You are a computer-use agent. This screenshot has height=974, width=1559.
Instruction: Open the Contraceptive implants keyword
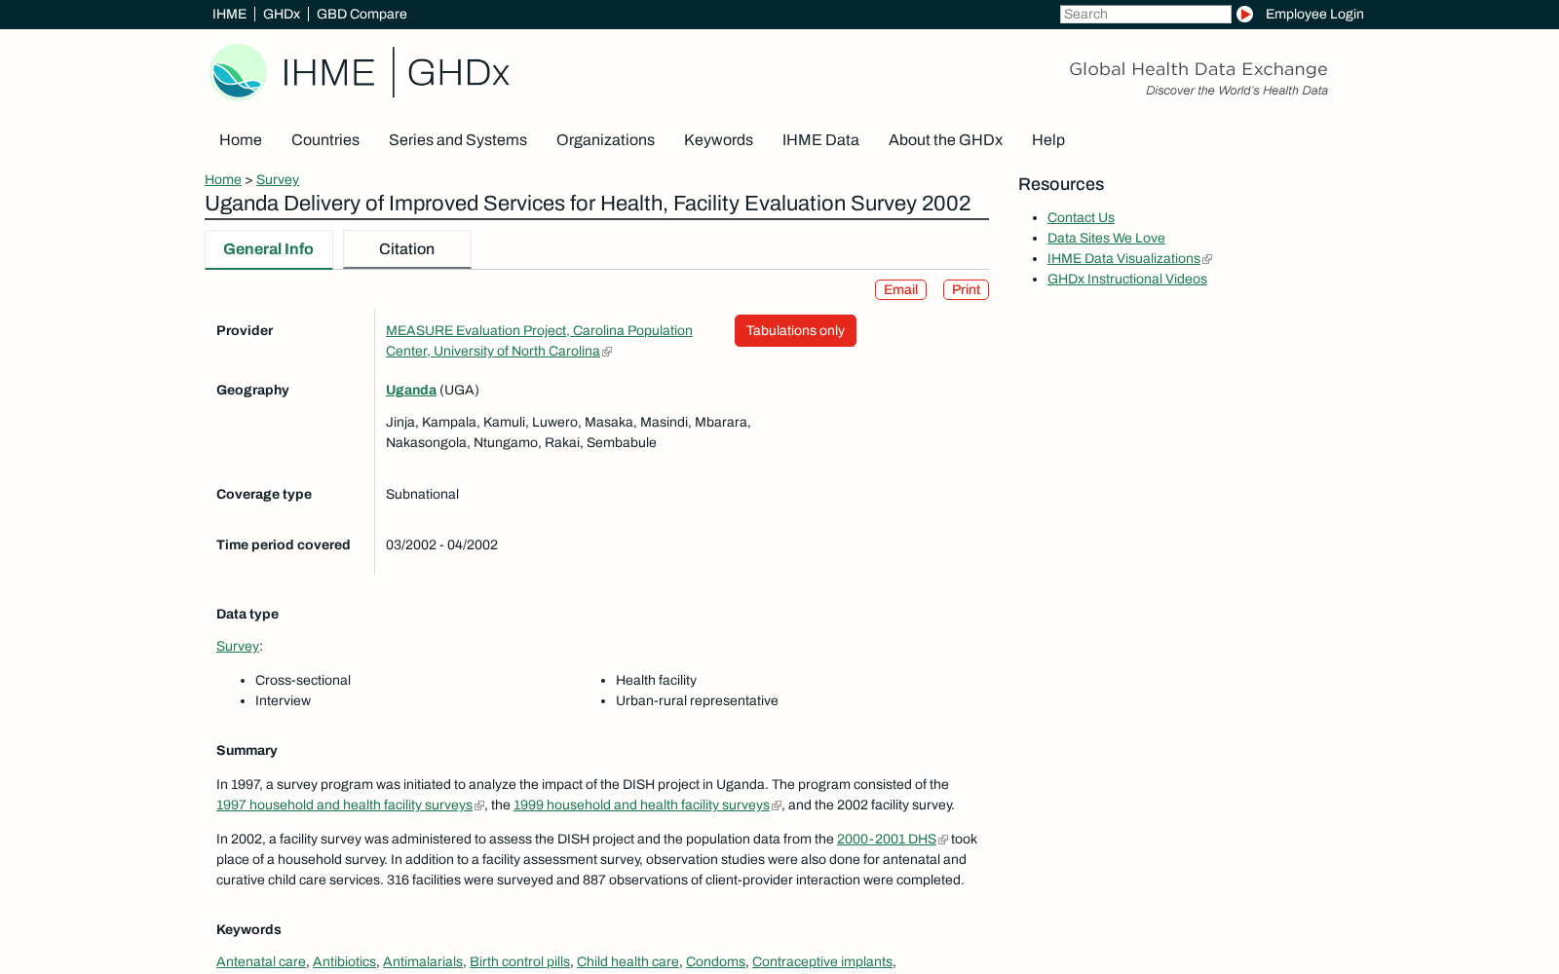tap(822, 961)
